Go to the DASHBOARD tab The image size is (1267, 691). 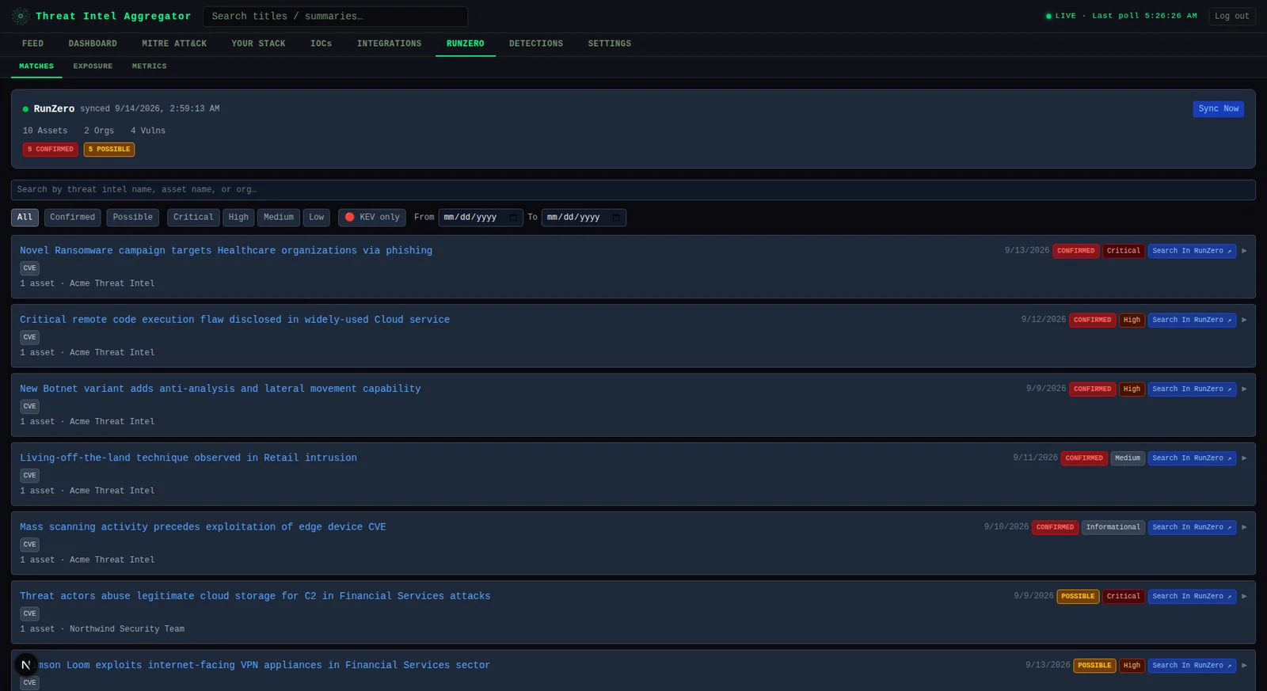pos(93,44)
